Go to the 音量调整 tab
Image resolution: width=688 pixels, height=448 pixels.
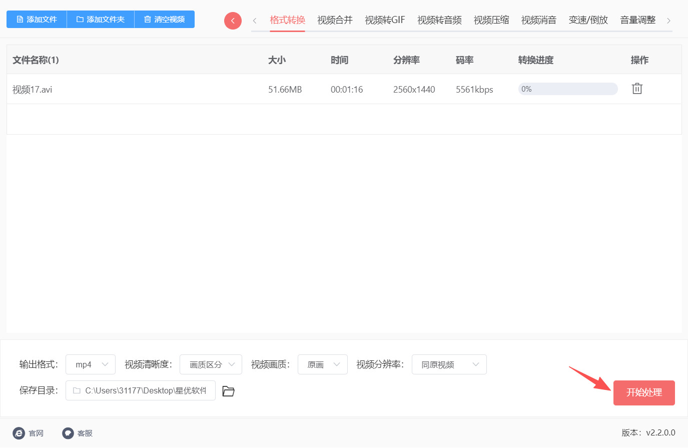pos(638,20)
